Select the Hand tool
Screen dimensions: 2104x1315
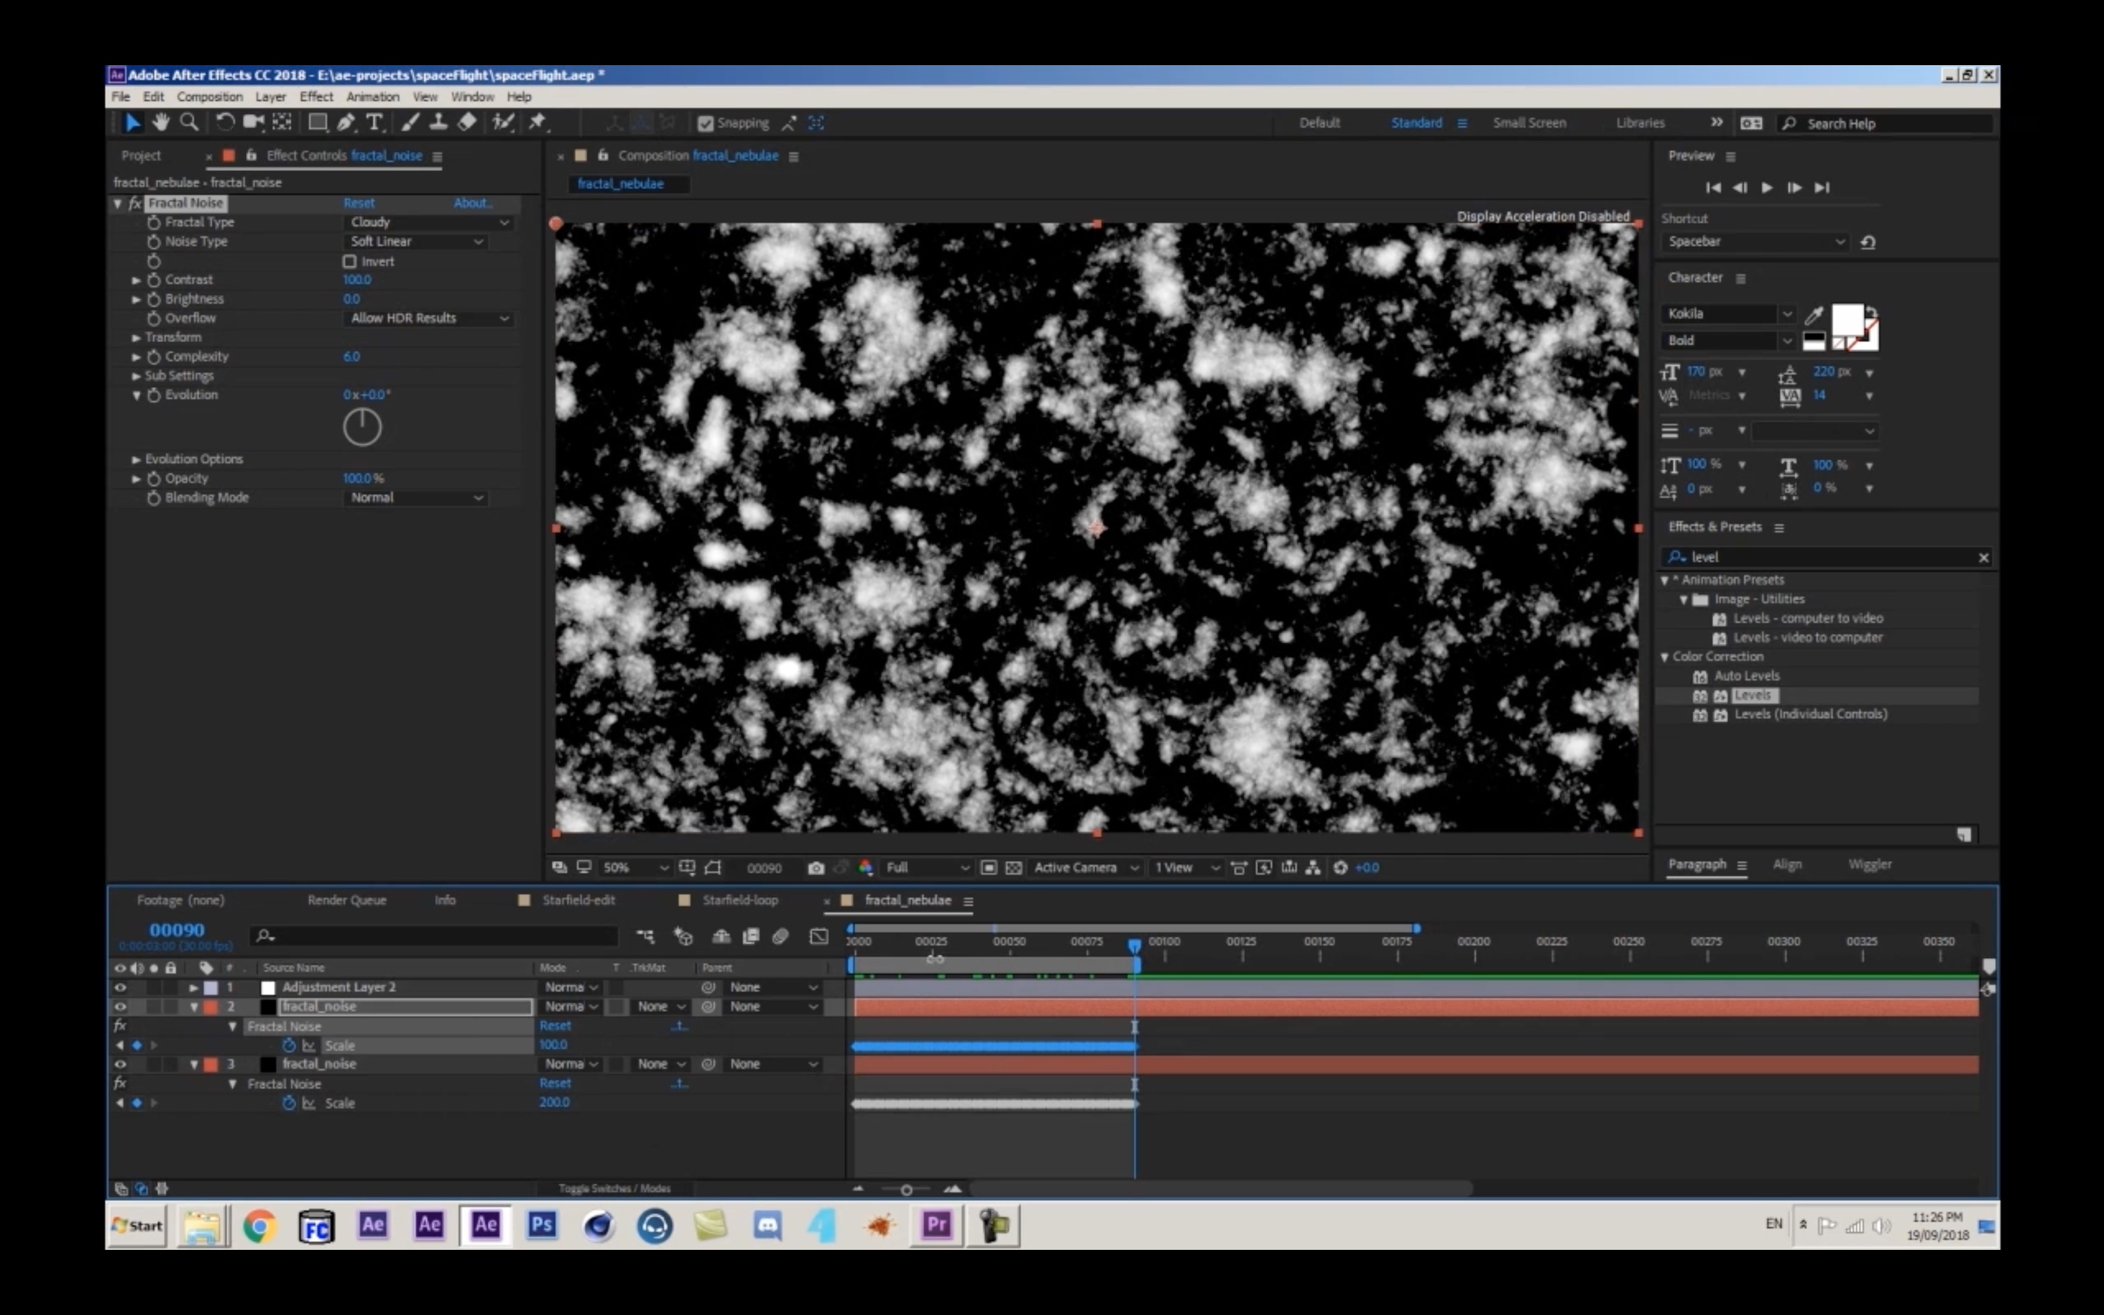pyautogui.click(x=160, y=123)
